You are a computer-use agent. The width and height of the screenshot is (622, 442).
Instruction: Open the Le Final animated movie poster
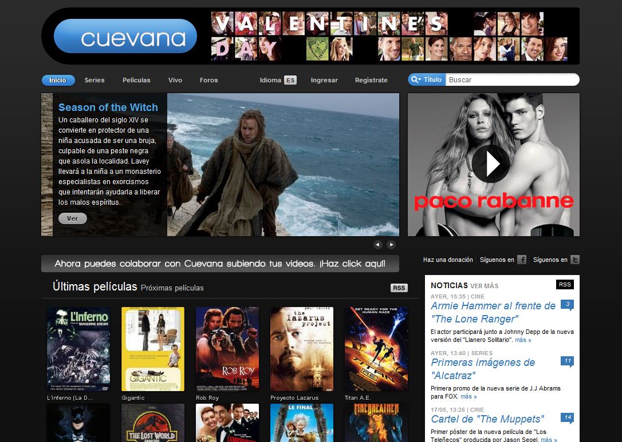point(302,423)
